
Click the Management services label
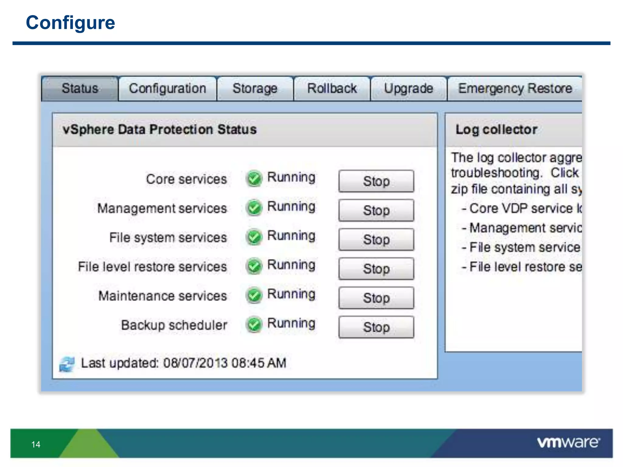162,209
